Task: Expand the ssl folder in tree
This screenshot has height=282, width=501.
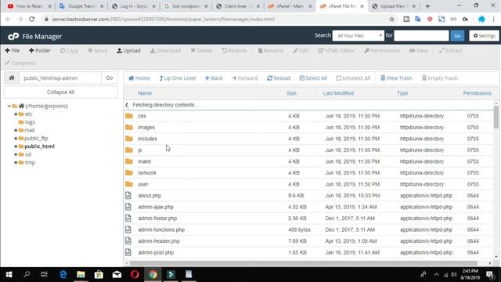Action: [x=16, y=154]
